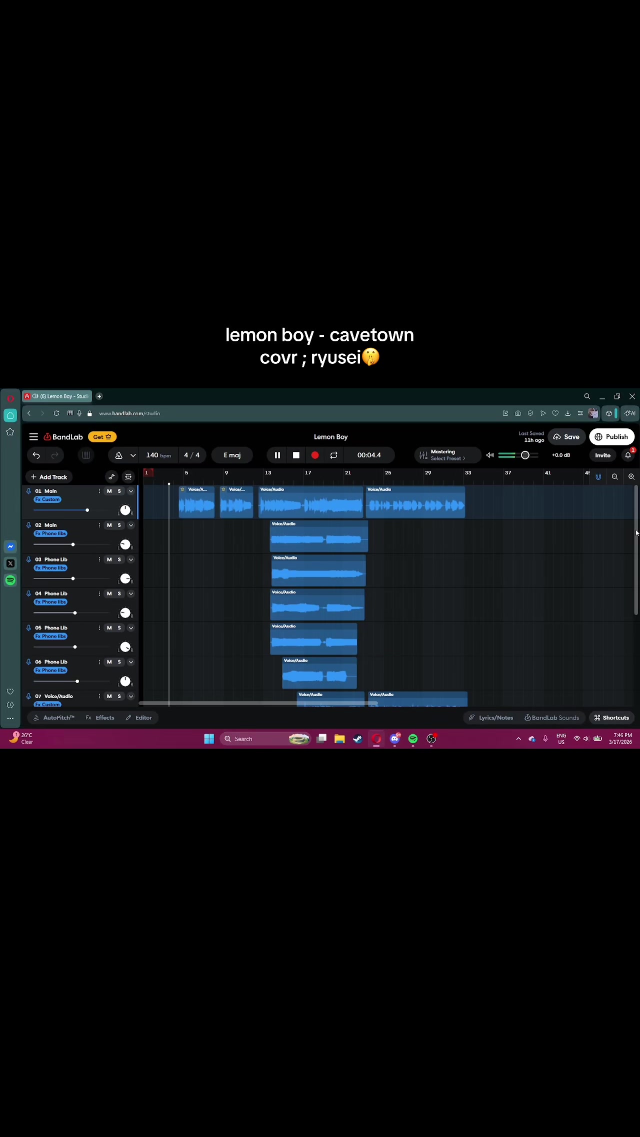The height and width of the screenshot is (1137, 640).
Task: Open the Lyrics/Notes panel
Action: click(x=491, y=718)
